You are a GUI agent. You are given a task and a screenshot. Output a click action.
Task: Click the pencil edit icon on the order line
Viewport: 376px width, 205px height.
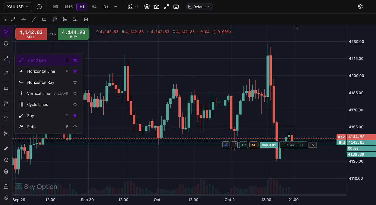coord(234,145)
